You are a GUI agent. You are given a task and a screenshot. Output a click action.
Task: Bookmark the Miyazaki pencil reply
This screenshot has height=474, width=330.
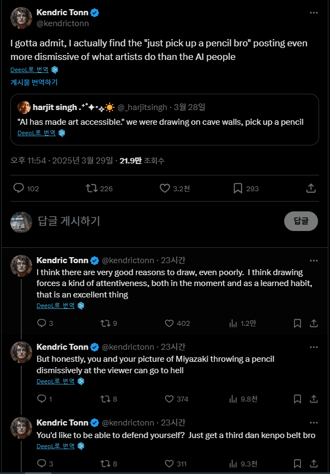297,399
